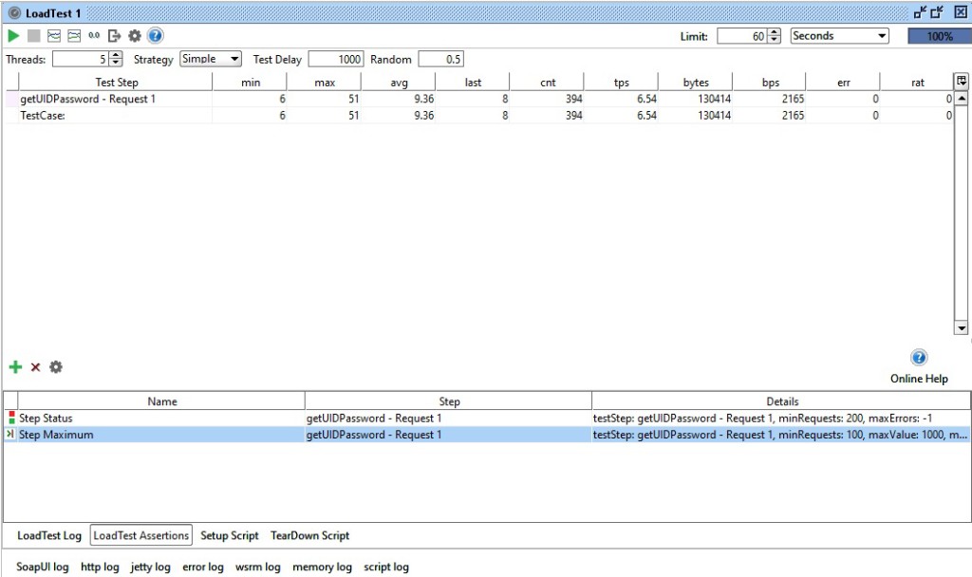This screenshot has height=577, width=972.
Task: Sort by max column header
Action: (x=325, y=83)
